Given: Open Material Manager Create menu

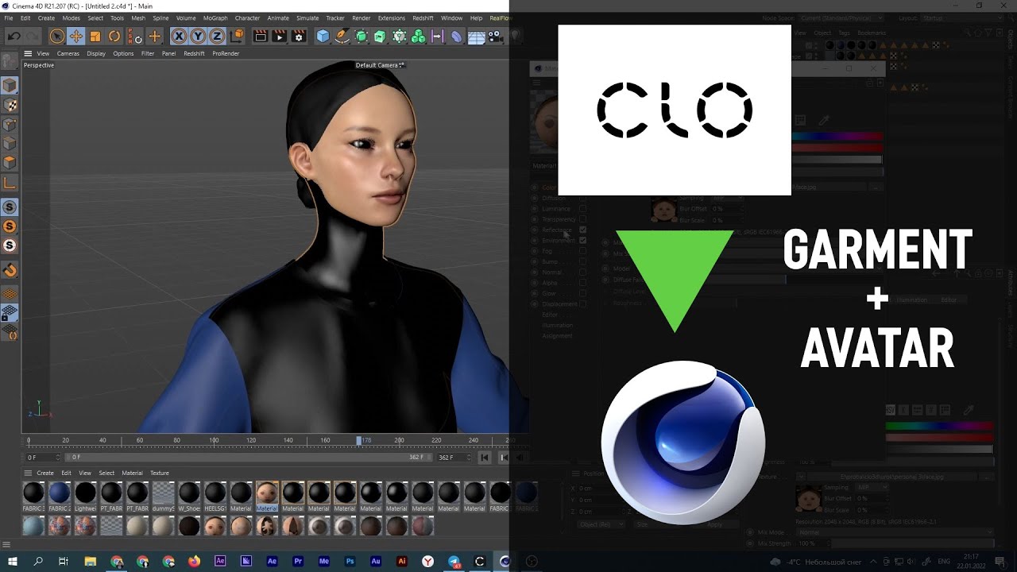Looking at the screenshot, I should click(45, 473).
